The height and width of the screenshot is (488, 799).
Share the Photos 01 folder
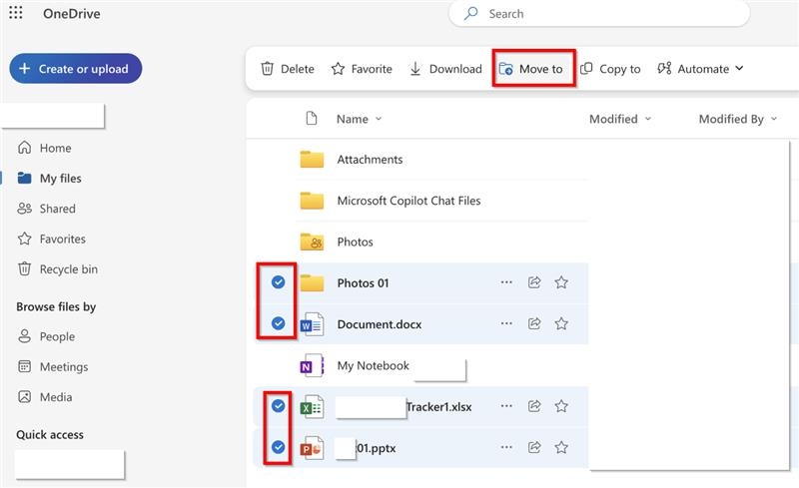534,282
